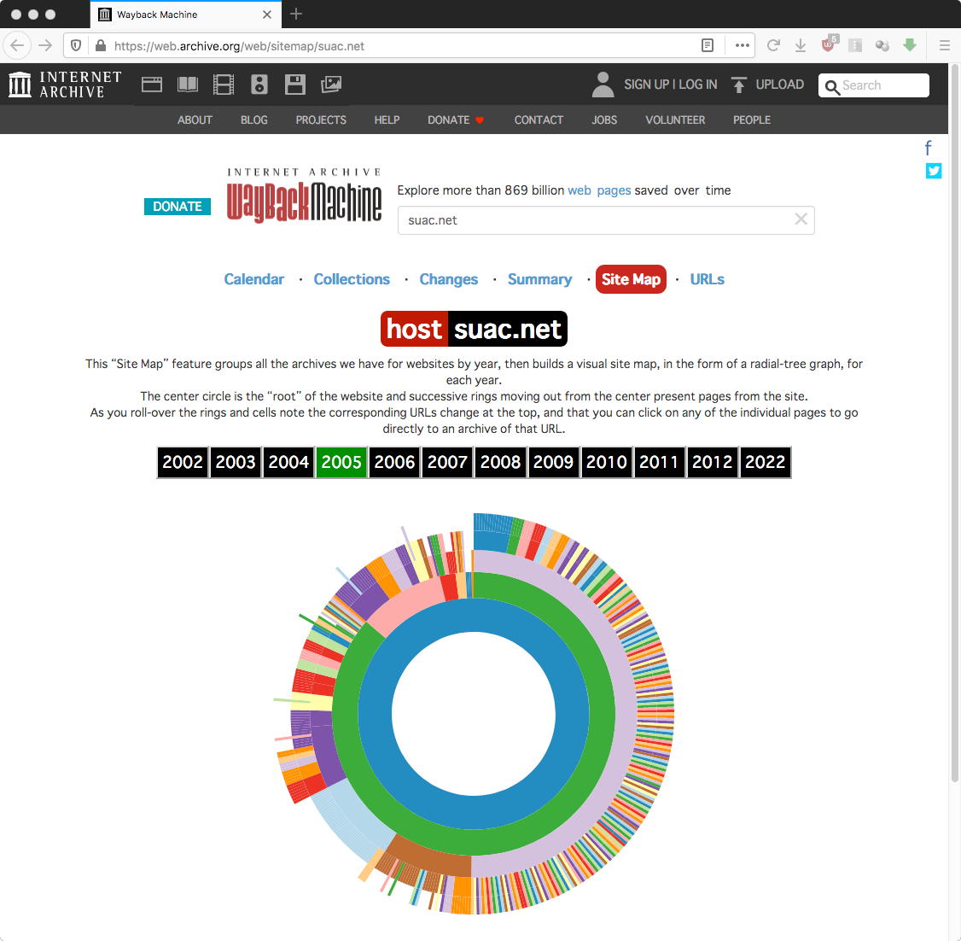Close the Wayback Machine tab
961x941 pixels.
(266, 15)
